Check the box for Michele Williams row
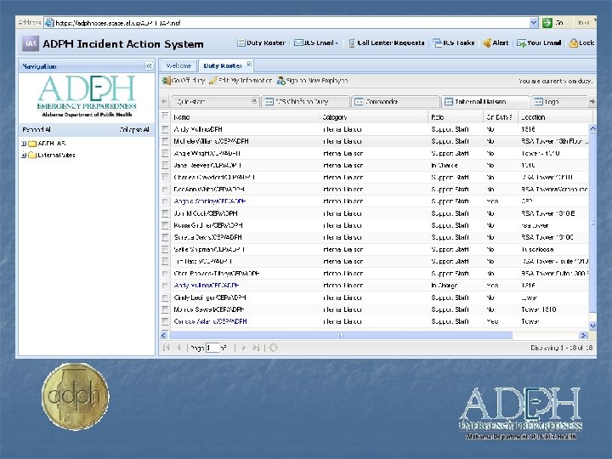This screenshot has height=459, width=612. [x=165, y=141]
